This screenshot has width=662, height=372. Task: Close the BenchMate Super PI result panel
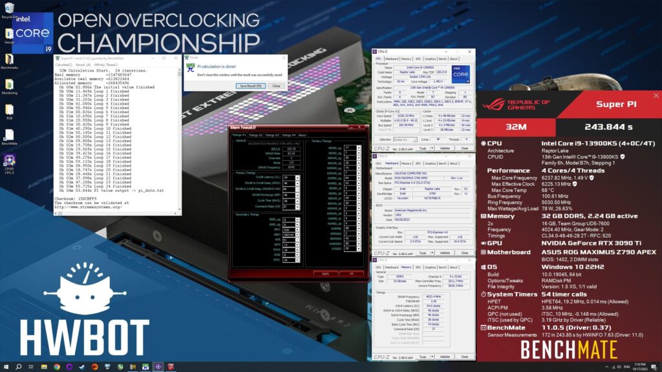tap(656, 96)
